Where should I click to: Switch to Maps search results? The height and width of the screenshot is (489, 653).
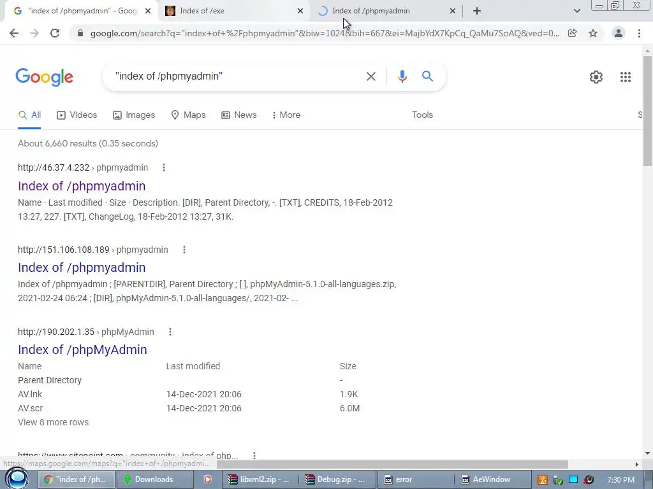tap(188, 115)
